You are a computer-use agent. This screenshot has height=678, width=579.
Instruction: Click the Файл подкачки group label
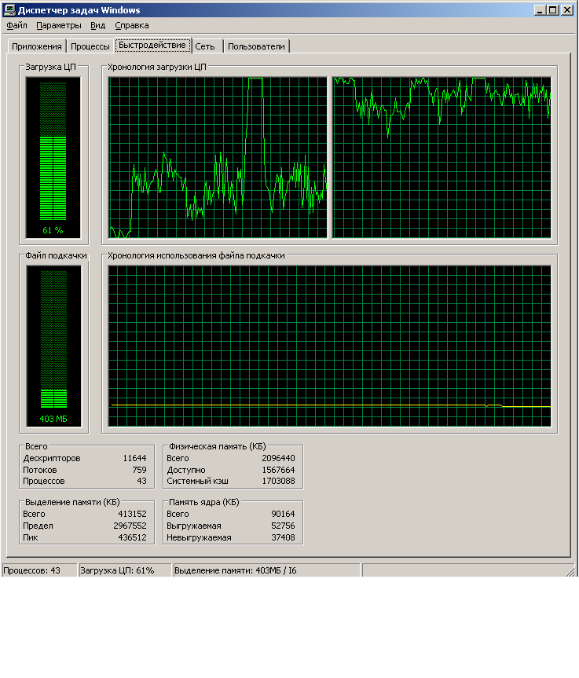pyautogui.click(x=57, y=255)
